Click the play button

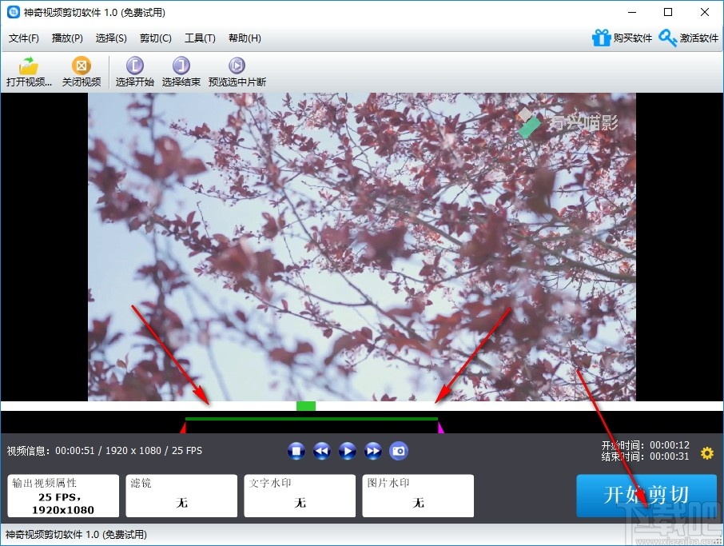coord(348,451)
